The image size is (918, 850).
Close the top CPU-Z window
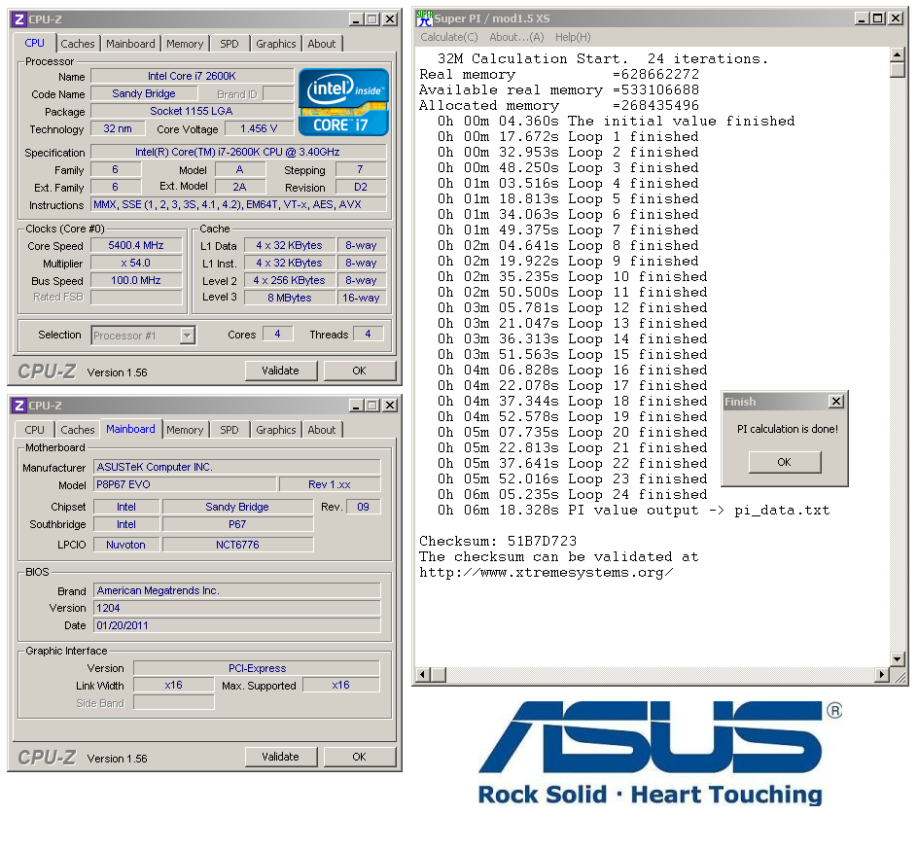(390, 19)
